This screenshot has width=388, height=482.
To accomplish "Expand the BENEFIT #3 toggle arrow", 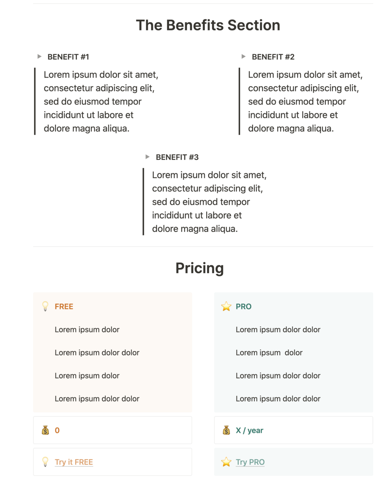I will pos(147,157).
